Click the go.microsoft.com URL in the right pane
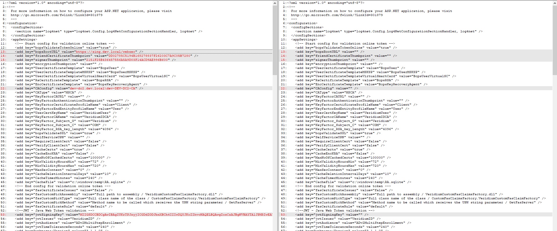 (x=337, y=15)
